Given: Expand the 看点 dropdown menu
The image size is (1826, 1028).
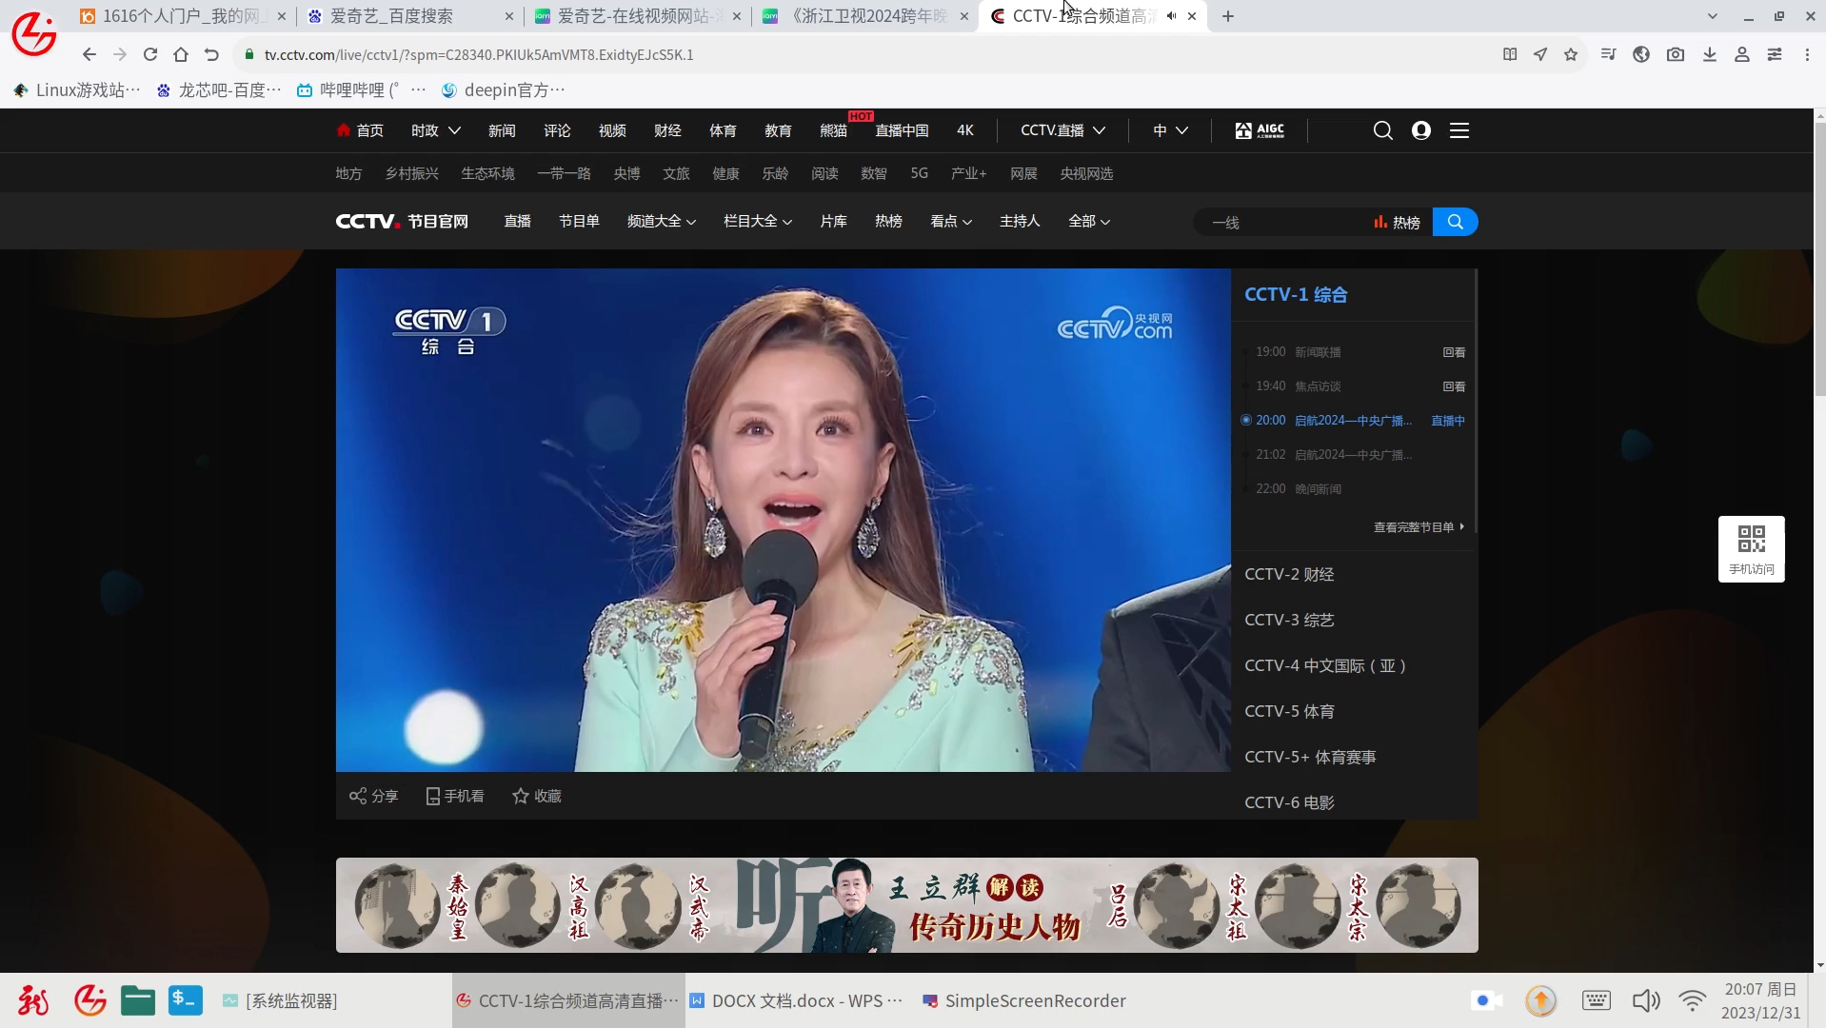Looking at the screenshot, I should click(x=951, y=221).
